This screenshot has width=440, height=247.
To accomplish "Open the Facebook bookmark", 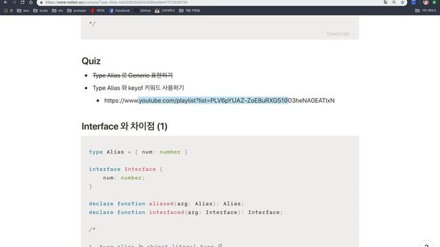I will pyautogui.click(x=120, y=11).
